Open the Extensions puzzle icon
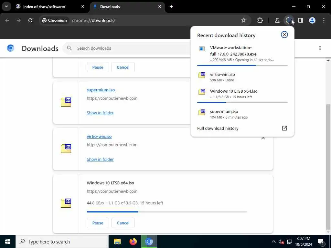 260,20
